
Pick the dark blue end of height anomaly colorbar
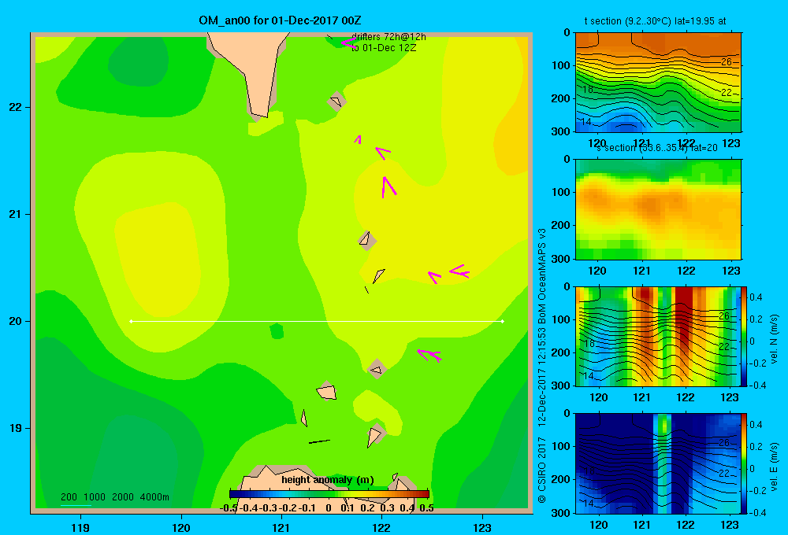233,493
